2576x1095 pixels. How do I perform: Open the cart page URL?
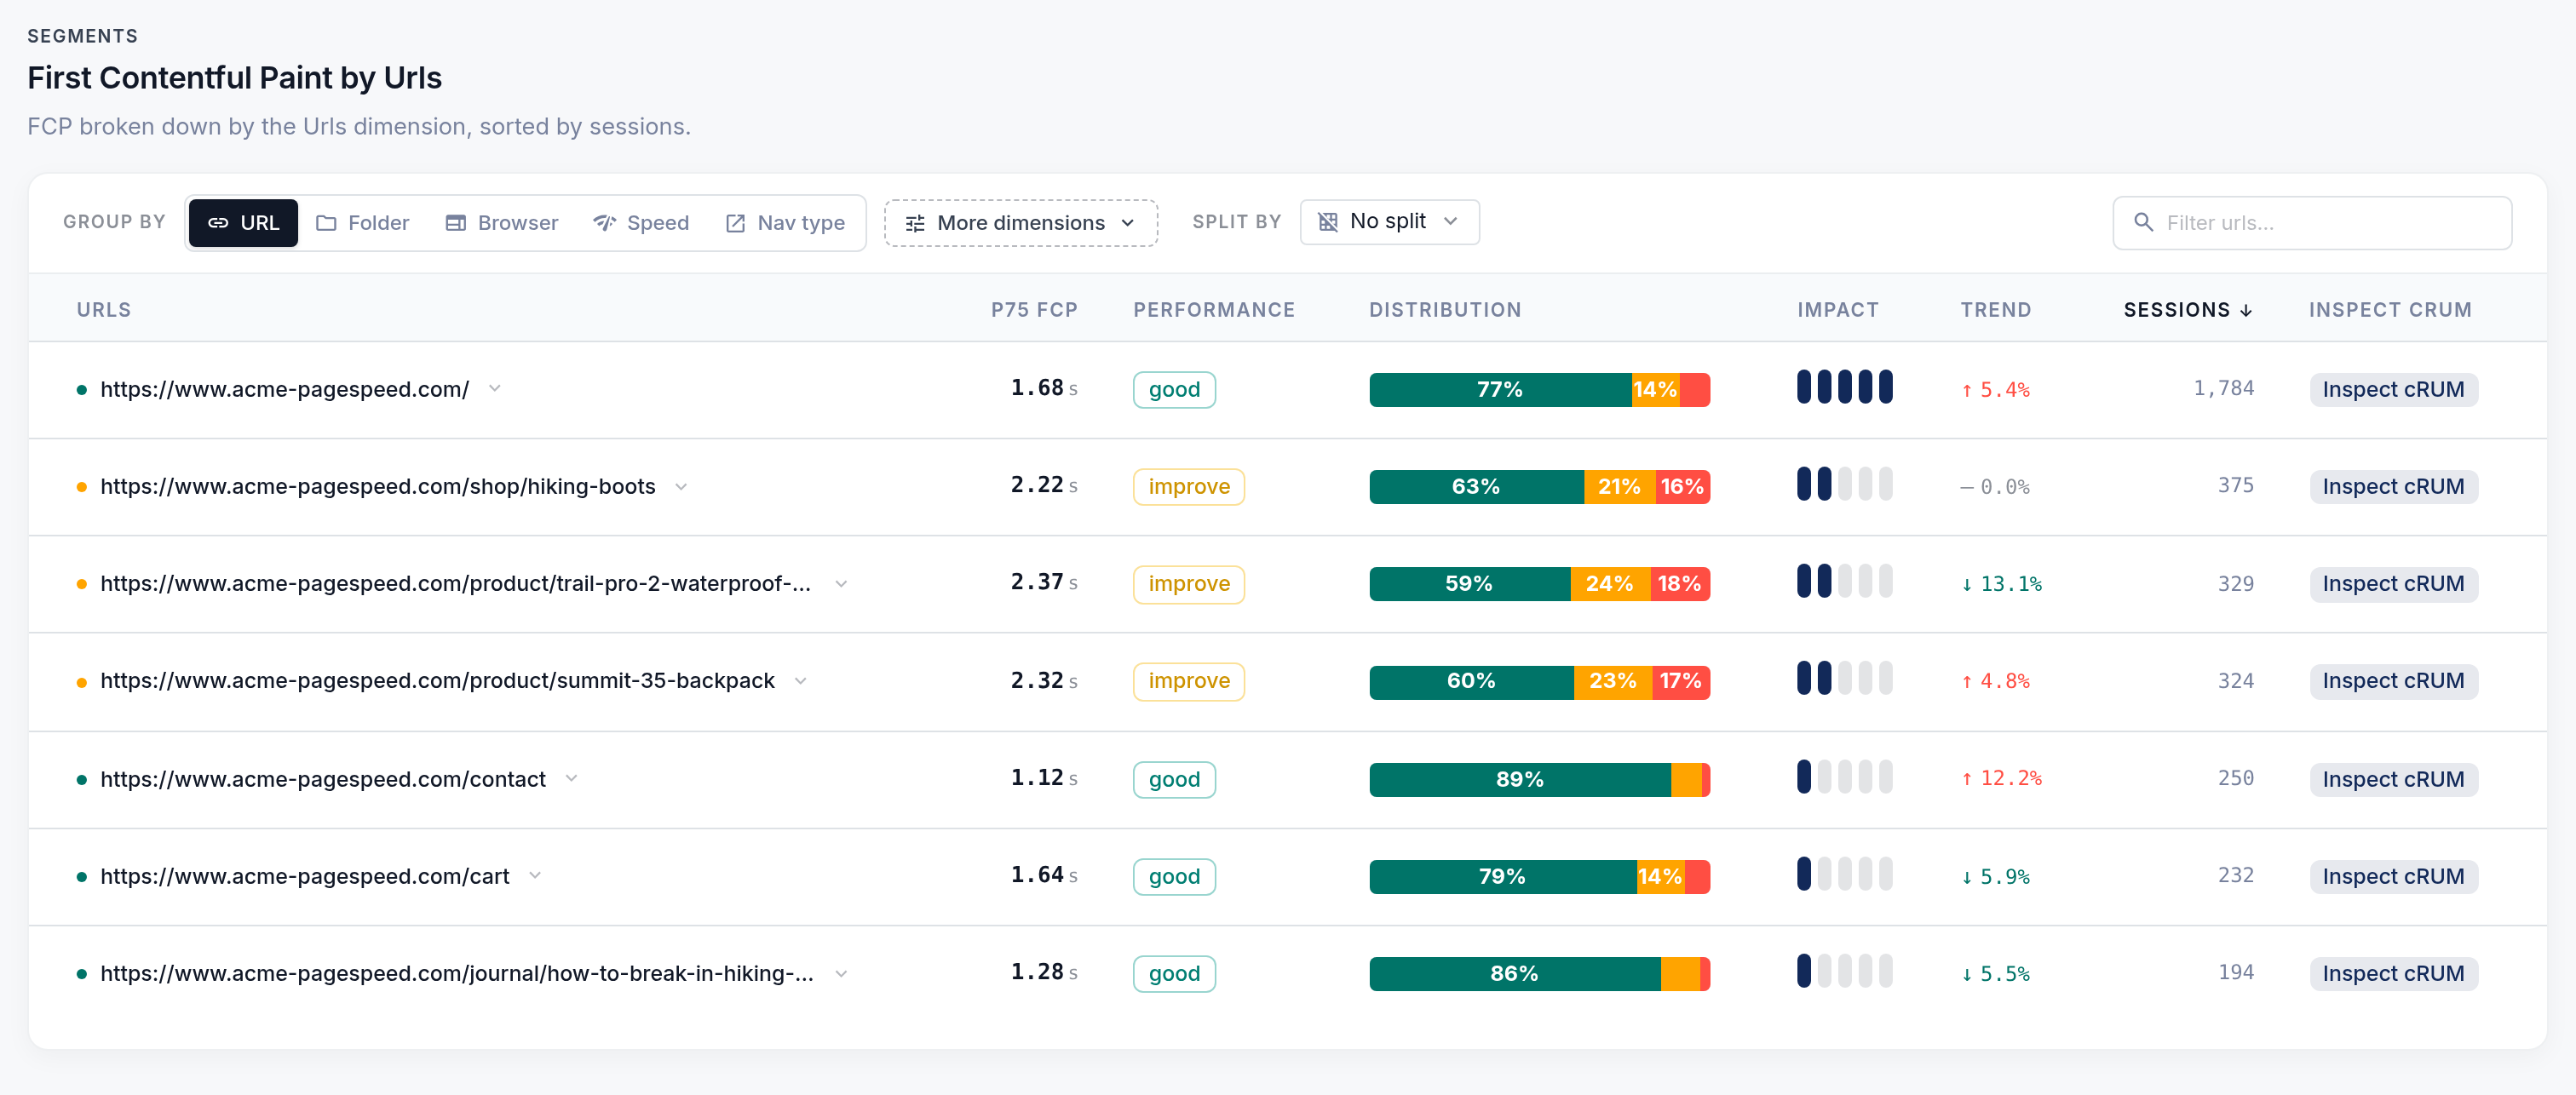point(304,876)
